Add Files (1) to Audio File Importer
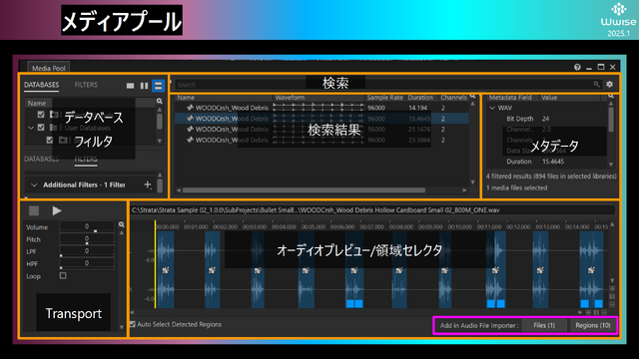 (x=544, y=325)
